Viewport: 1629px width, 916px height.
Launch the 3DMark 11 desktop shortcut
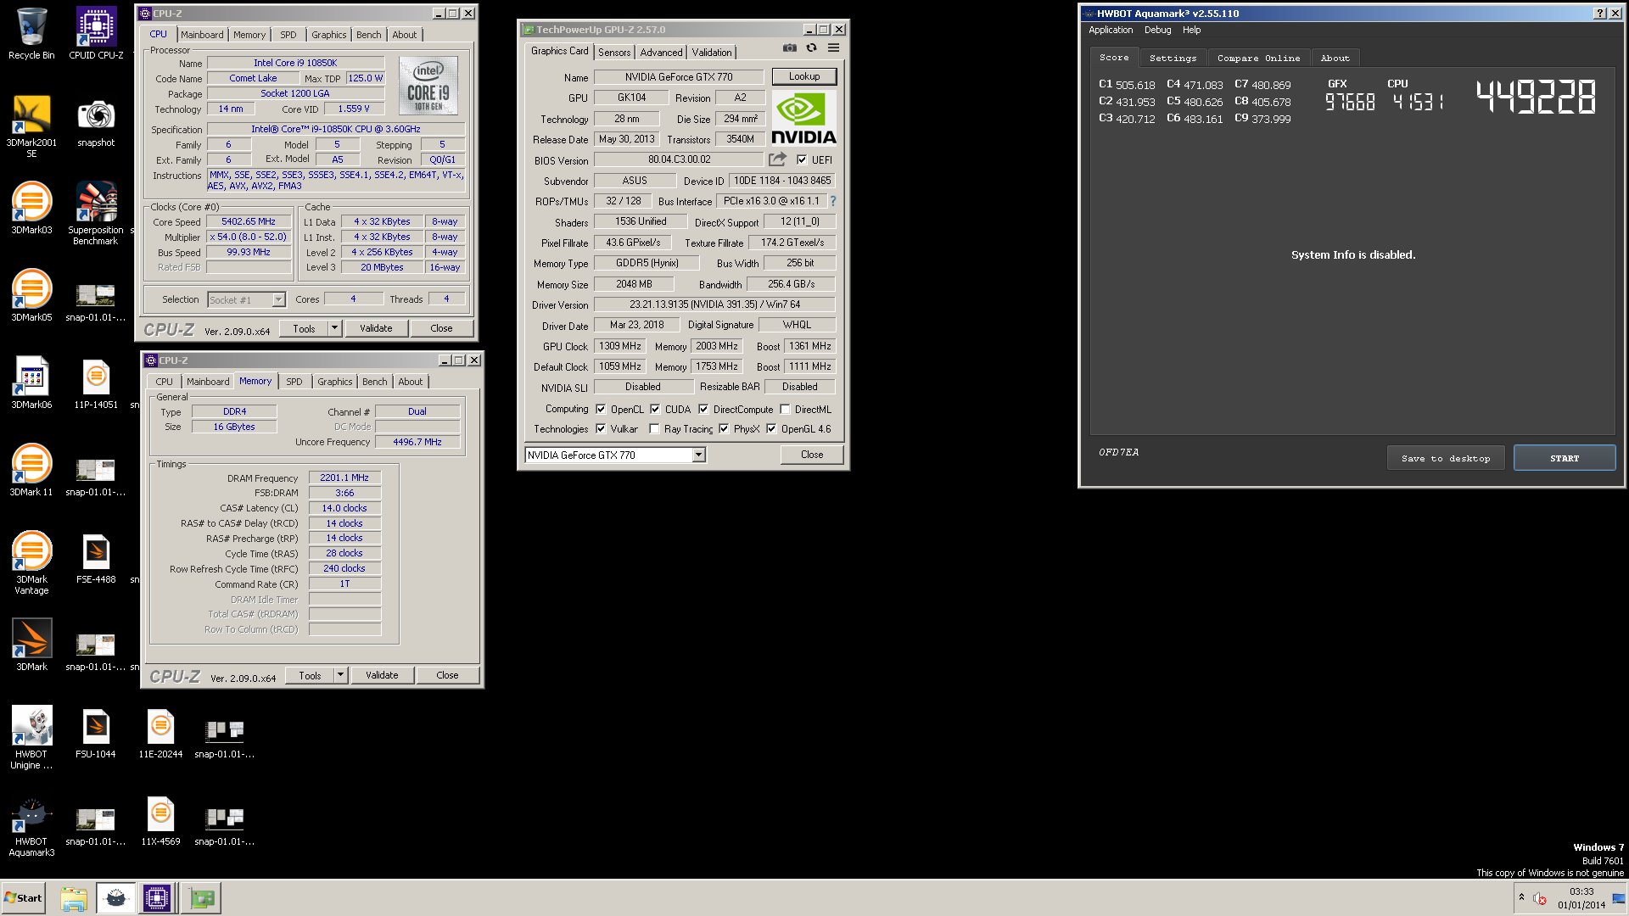pos(31,471)
